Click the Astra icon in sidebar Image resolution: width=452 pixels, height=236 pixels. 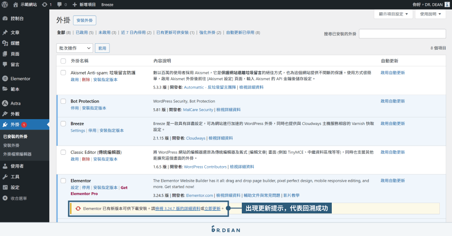click(5, 103)
